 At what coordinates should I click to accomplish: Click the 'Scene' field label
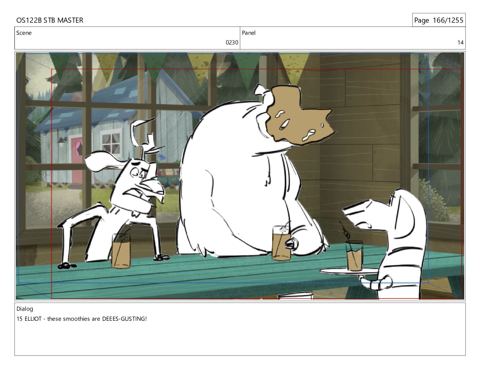coord(24,33)
